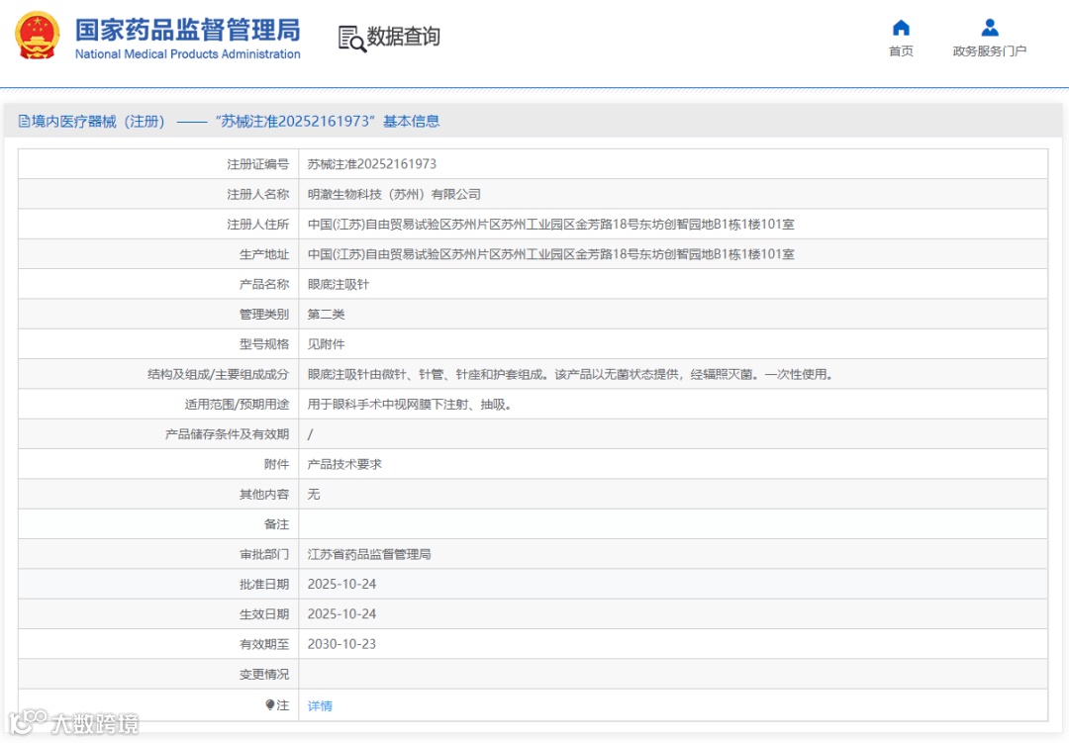Screen dimensions: 1069x743
Task: Click the 江苏省药品监督管理局 approval department value
Action: point(369,554)
